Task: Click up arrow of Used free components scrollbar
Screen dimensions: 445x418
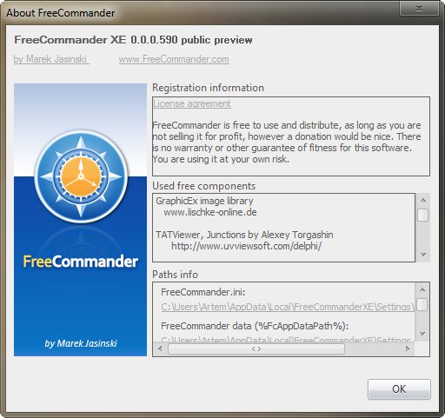Action: (422, 200)
